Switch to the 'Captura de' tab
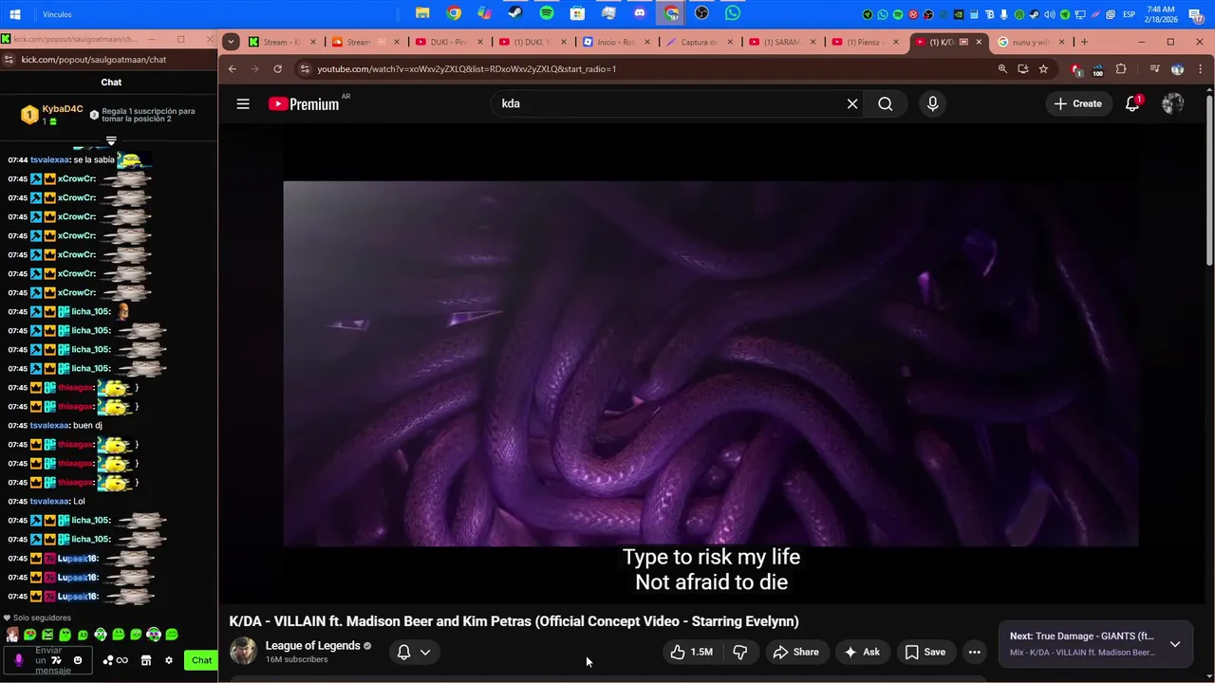 [700, 42]
